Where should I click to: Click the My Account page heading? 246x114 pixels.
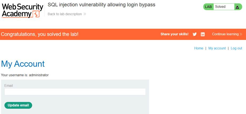23,64
